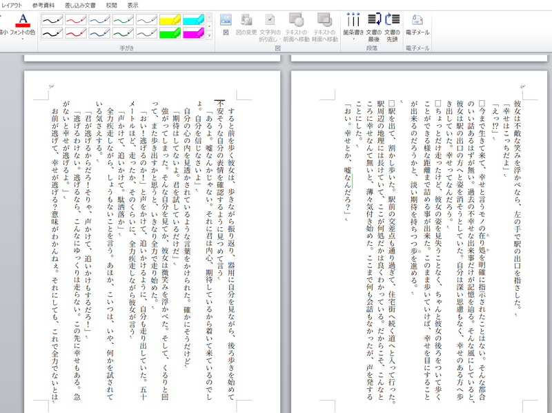Click the 電子メール icon
The image size is (552, 413).
pos(417,21)
